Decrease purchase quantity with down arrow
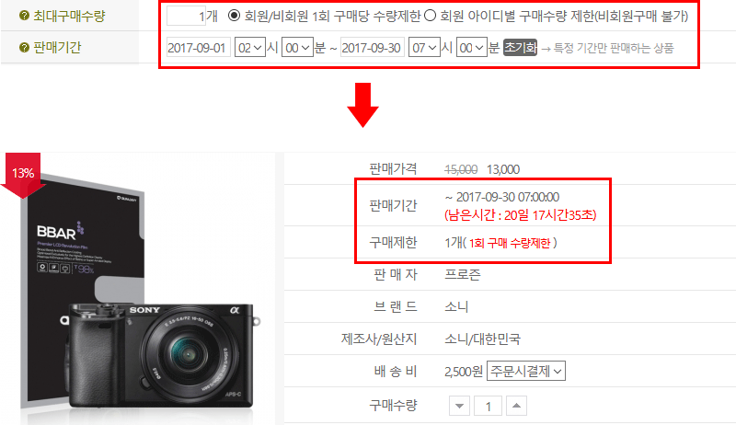736x425 pixels. click(459, 406)
